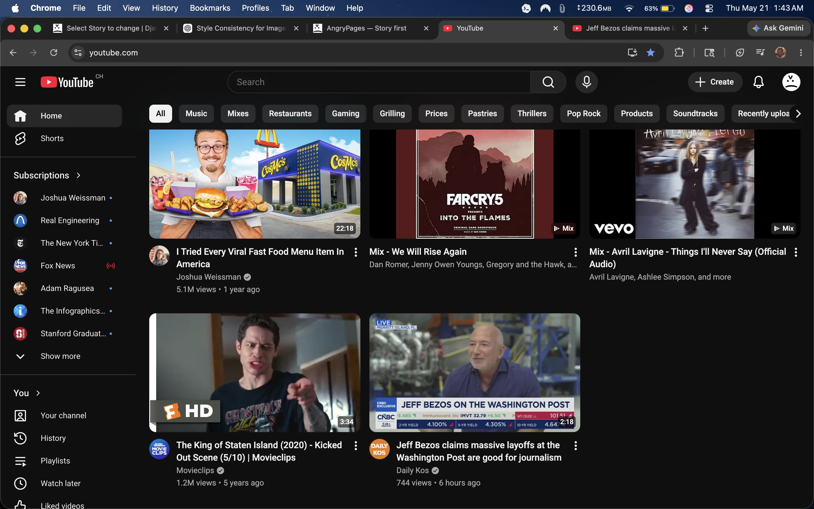The width and height of the screenshot is (814, 509).
Task: Select the Mixes filter chip
Action: [238, 113]
